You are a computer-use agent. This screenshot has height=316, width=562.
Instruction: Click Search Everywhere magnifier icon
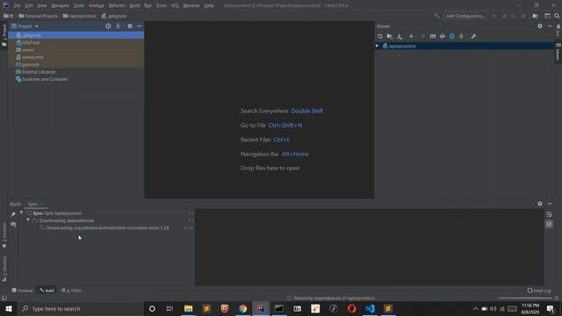click(x=557, y=16)
